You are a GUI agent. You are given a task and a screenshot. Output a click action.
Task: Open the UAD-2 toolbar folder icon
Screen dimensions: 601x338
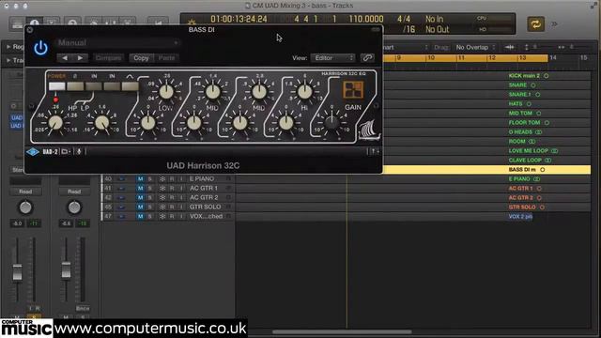(x=65, y=152)
